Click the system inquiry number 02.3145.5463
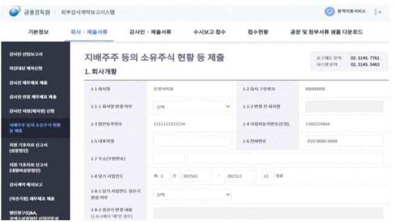This screenshot has width=395, height=222. (x=365, y=65)
